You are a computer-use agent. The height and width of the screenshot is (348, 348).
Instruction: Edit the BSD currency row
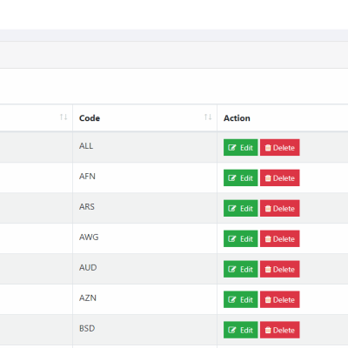pos(240,330)
